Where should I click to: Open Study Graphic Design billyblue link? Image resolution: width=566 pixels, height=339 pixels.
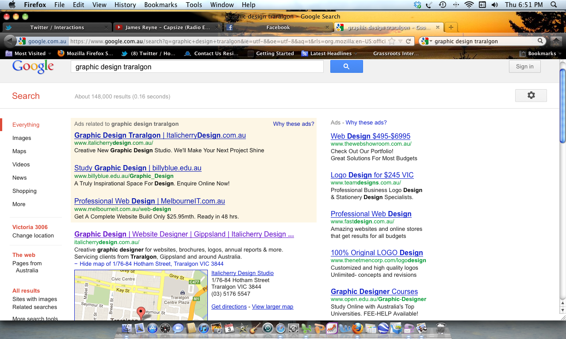(138, 168)
